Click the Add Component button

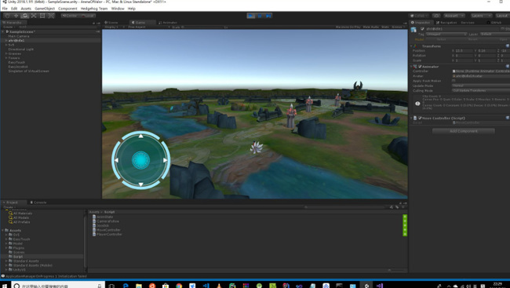click(464, 131)
